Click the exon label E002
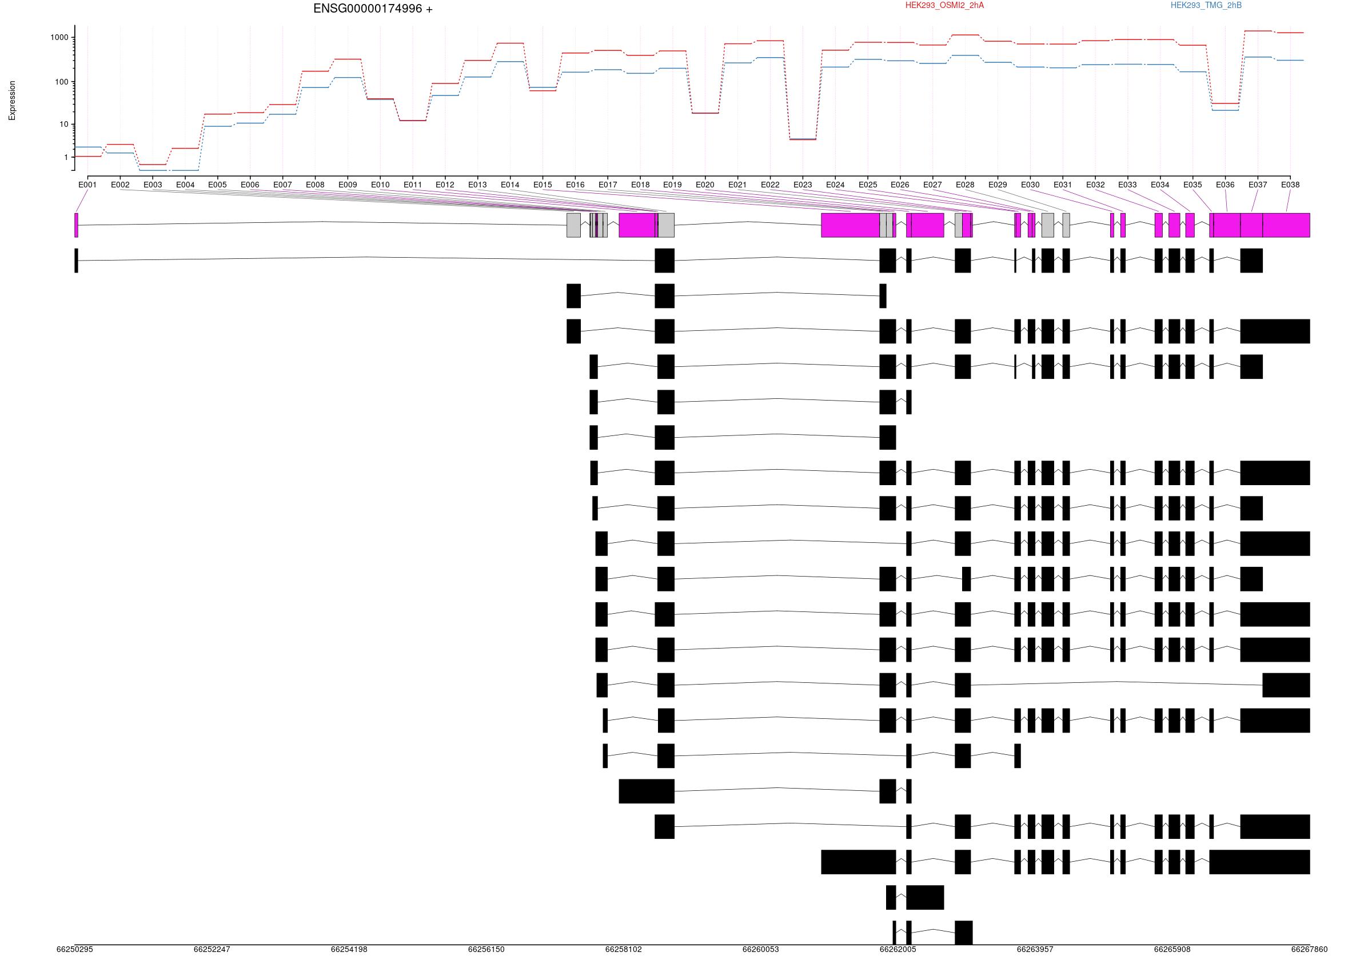The height and width of the screenshot is (960, 1372). (120, 185)
